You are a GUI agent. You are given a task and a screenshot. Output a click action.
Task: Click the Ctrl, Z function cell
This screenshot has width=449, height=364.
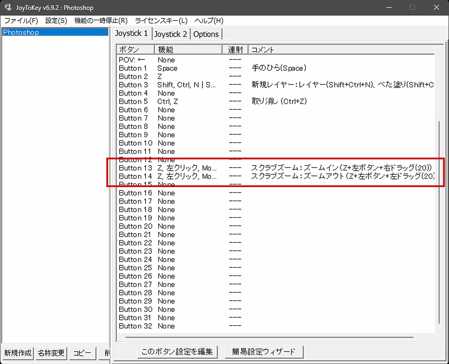coord(168,101)
